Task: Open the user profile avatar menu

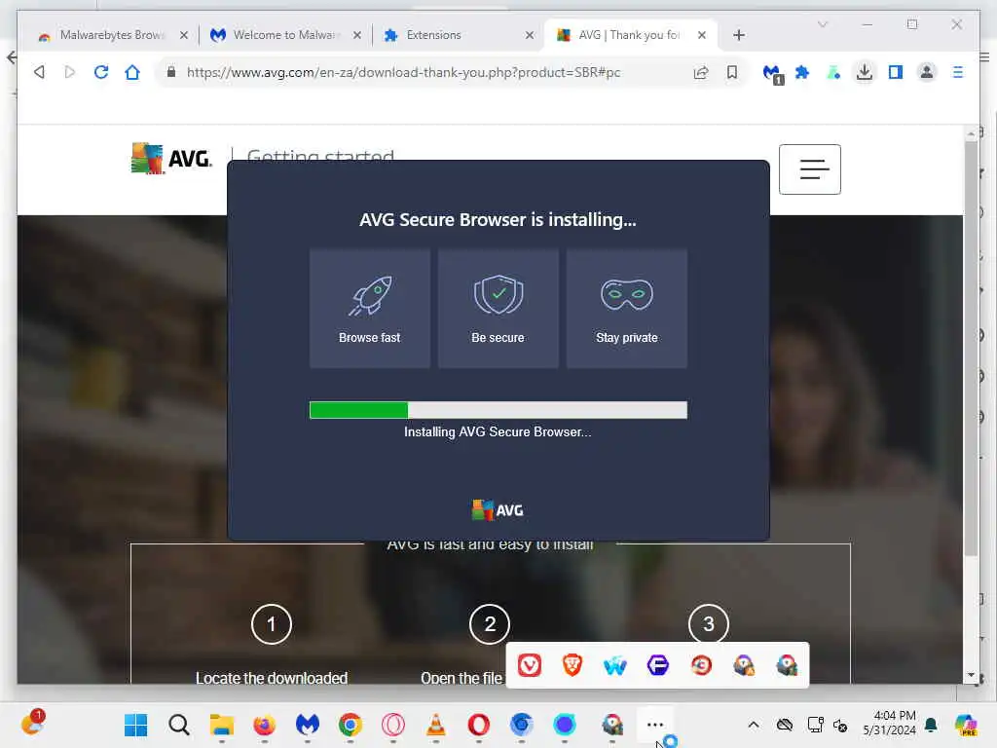Action: 927,72
